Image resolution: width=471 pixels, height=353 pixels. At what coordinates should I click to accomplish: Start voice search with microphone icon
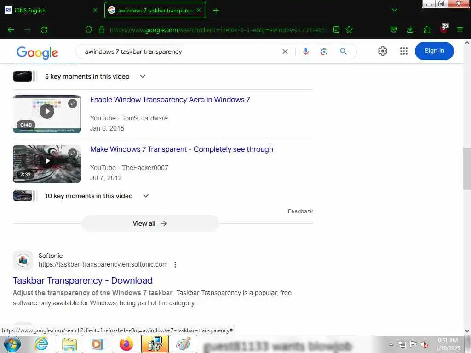pyautogui.click(x=306, y=51)
